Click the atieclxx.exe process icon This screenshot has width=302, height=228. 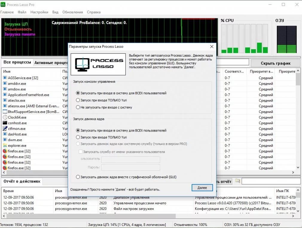tap(5, 100)
